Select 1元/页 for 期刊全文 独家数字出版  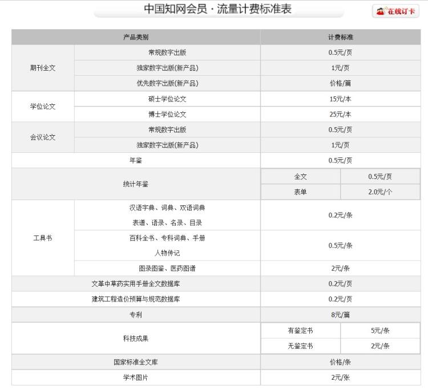[340, 68]
